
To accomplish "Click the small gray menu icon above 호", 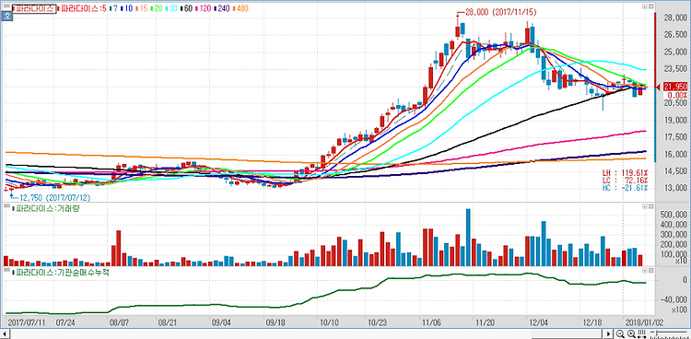I will [6, 6].
